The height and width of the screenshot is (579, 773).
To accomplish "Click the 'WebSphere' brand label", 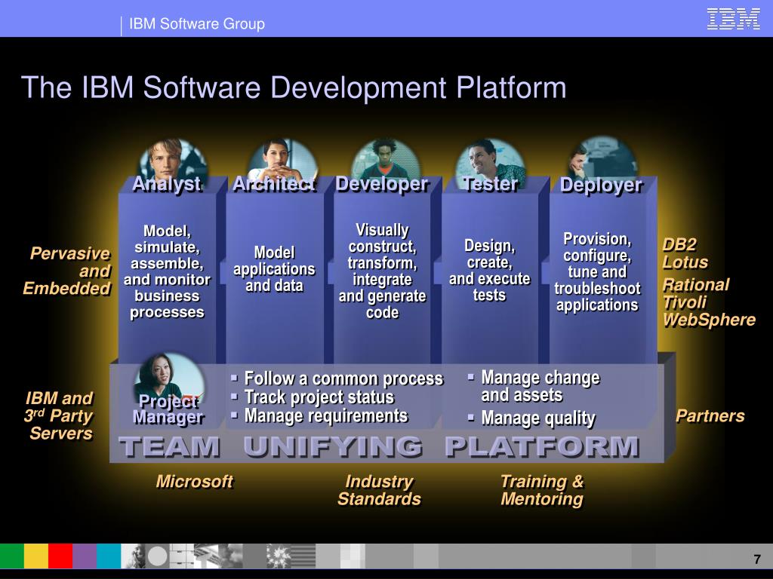I will 709,320.
